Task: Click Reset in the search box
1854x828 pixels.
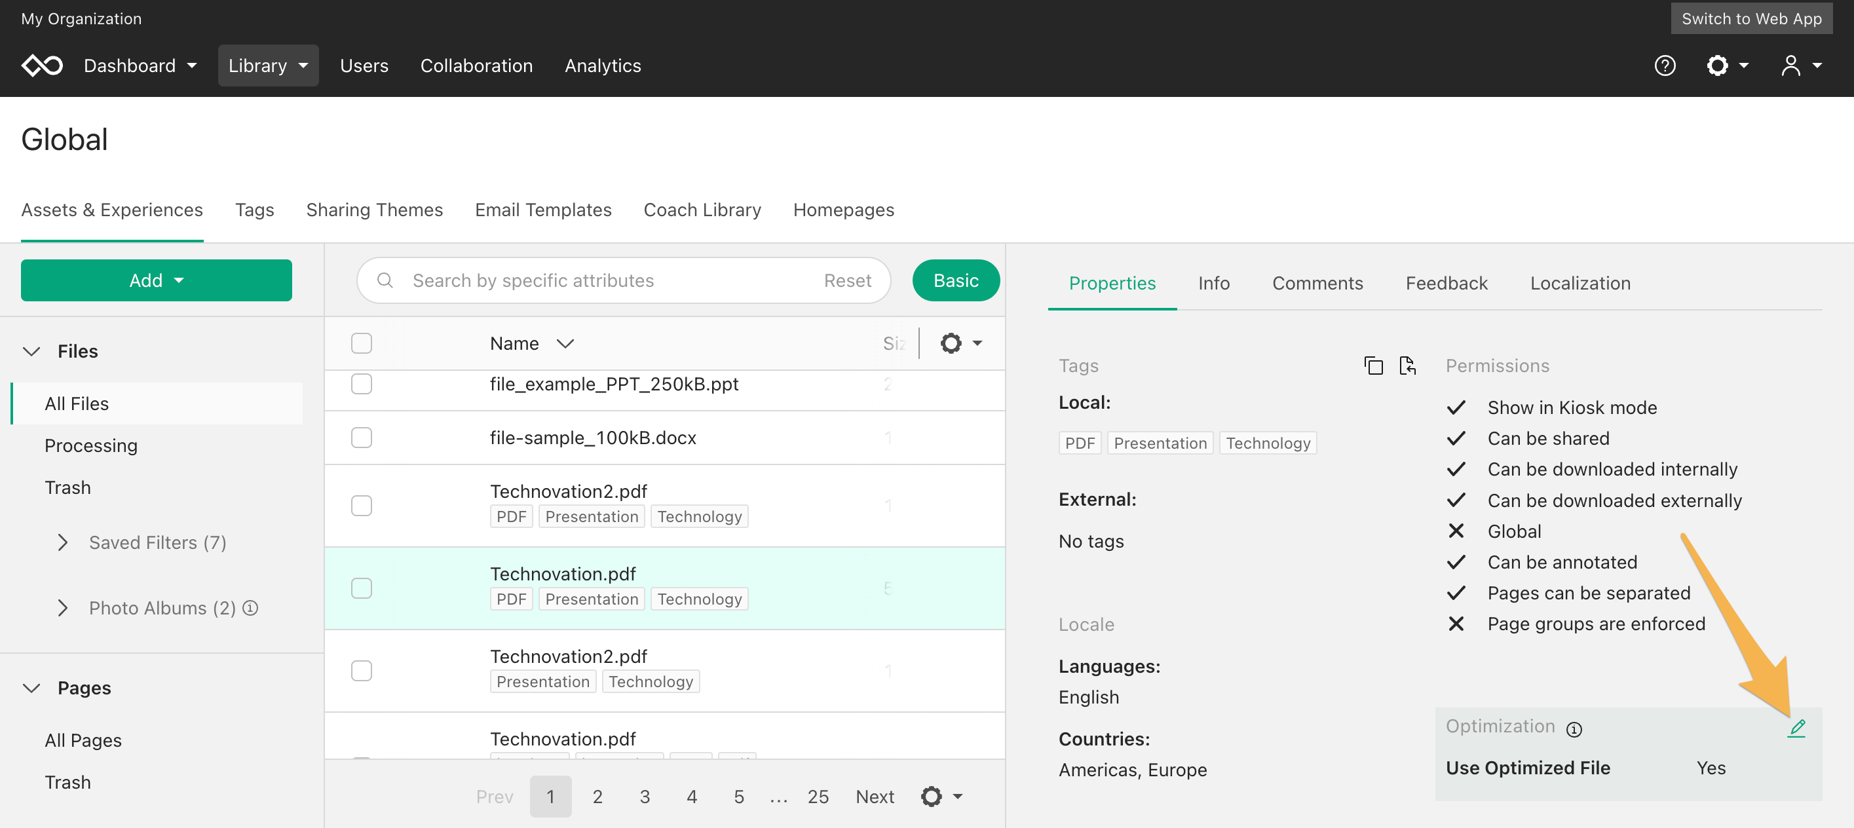Action: coord(848,280)
